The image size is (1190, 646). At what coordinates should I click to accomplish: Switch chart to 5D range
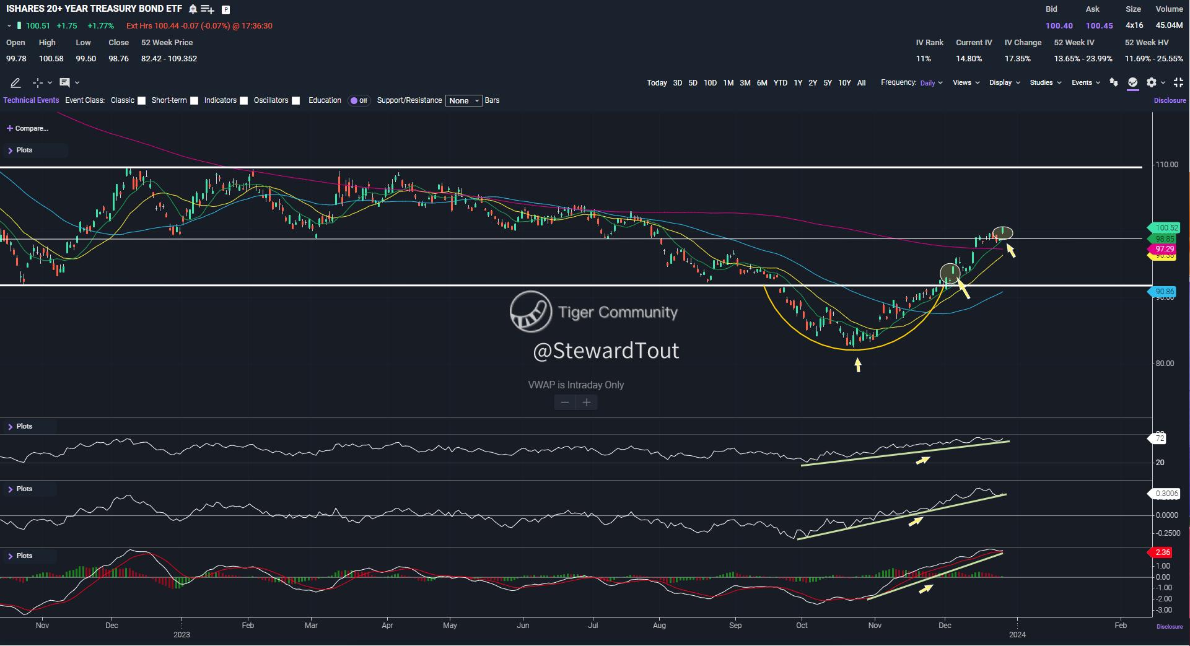point(693,83)
